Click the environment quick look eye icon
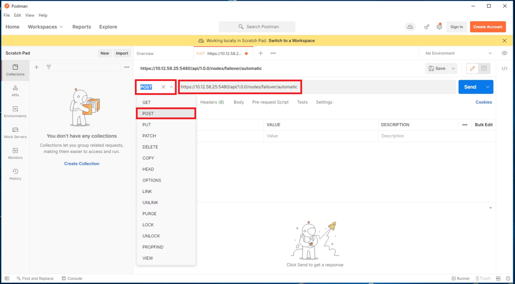Image resolution: width=515 pixels, height=284 pixels. 504,53
